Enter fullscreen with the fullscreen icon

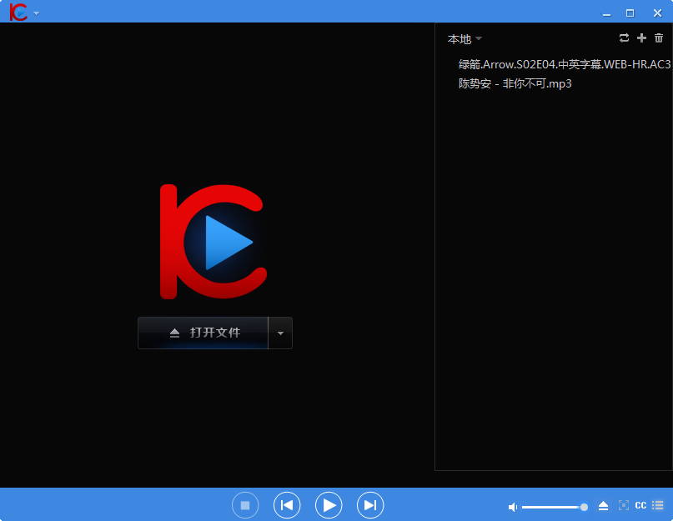coord(623,505)
